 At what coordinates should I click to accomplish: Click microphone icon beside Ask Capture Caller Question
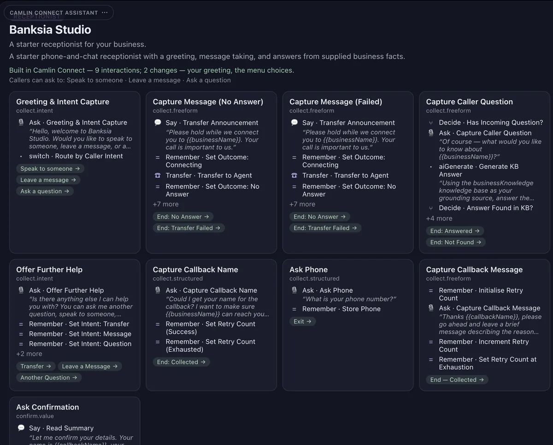tap(431, 133)
